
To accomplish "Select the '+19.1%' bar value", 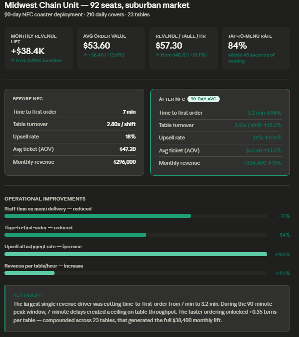I will [x=283, y=273].
